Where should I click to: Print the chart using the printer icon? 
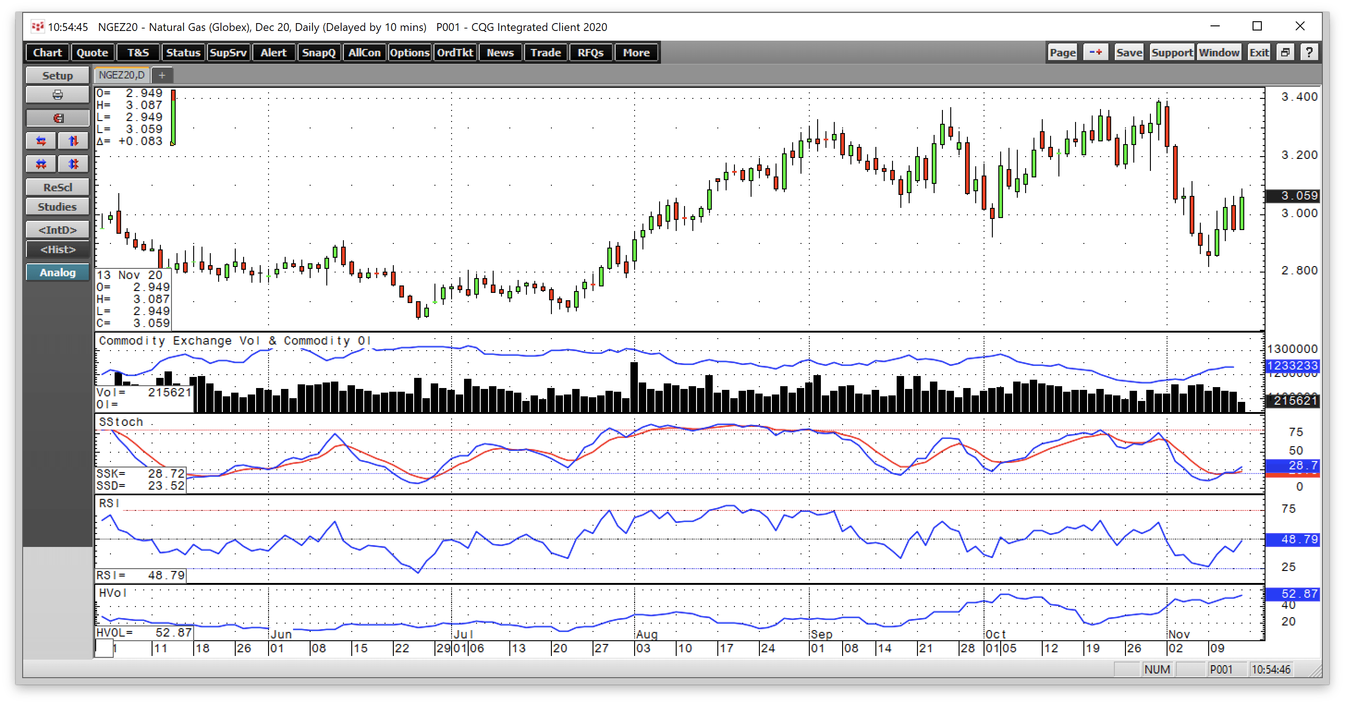(x=57, y=94)
